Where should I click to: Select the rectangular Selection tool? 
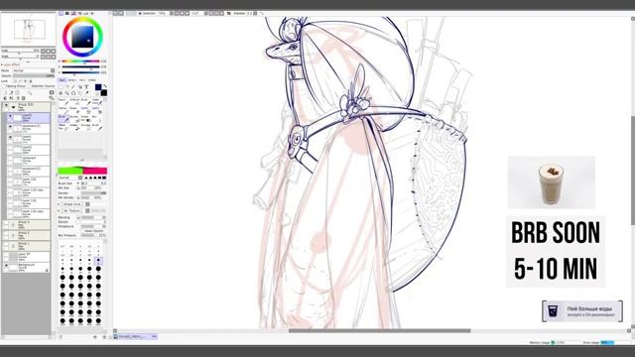pos(61,87)
